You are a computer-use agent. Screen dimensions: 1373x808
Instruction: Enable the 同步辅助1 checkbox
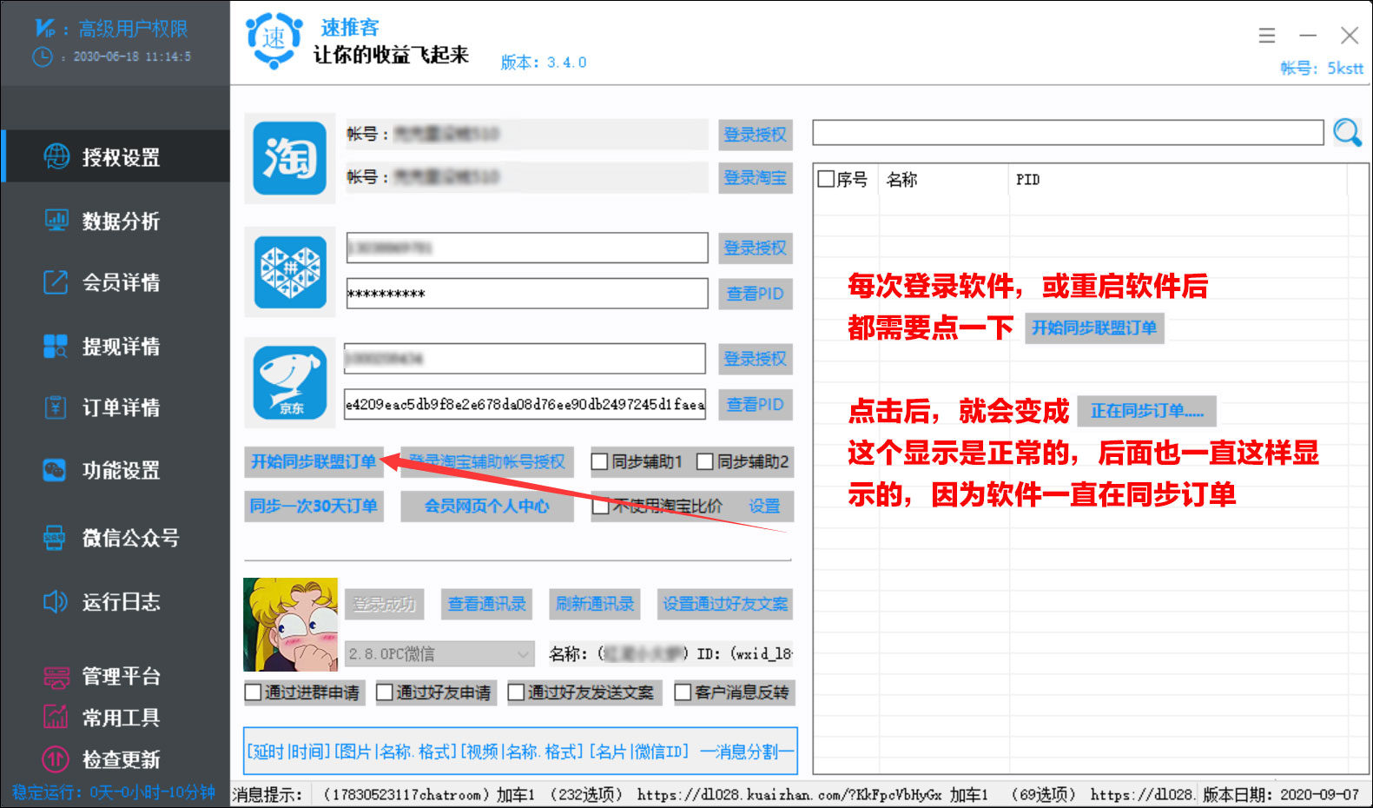[x=599, y=461]
